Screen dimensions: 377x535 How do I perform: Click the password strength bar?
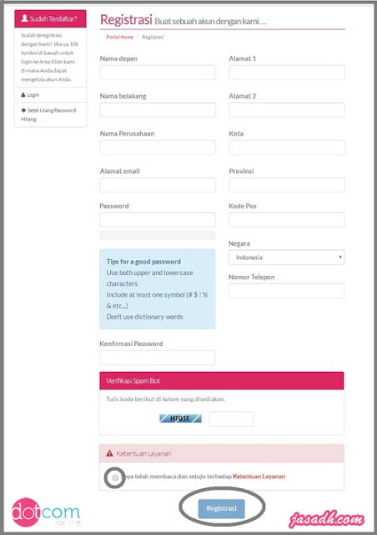(158, 235)
